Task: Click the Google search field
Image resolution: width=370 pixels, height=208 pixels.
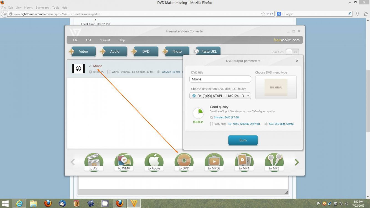Action: tap(316, 14)
